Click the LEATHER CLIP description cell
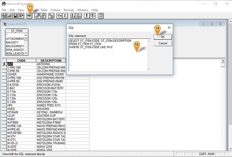 (51, 116)
